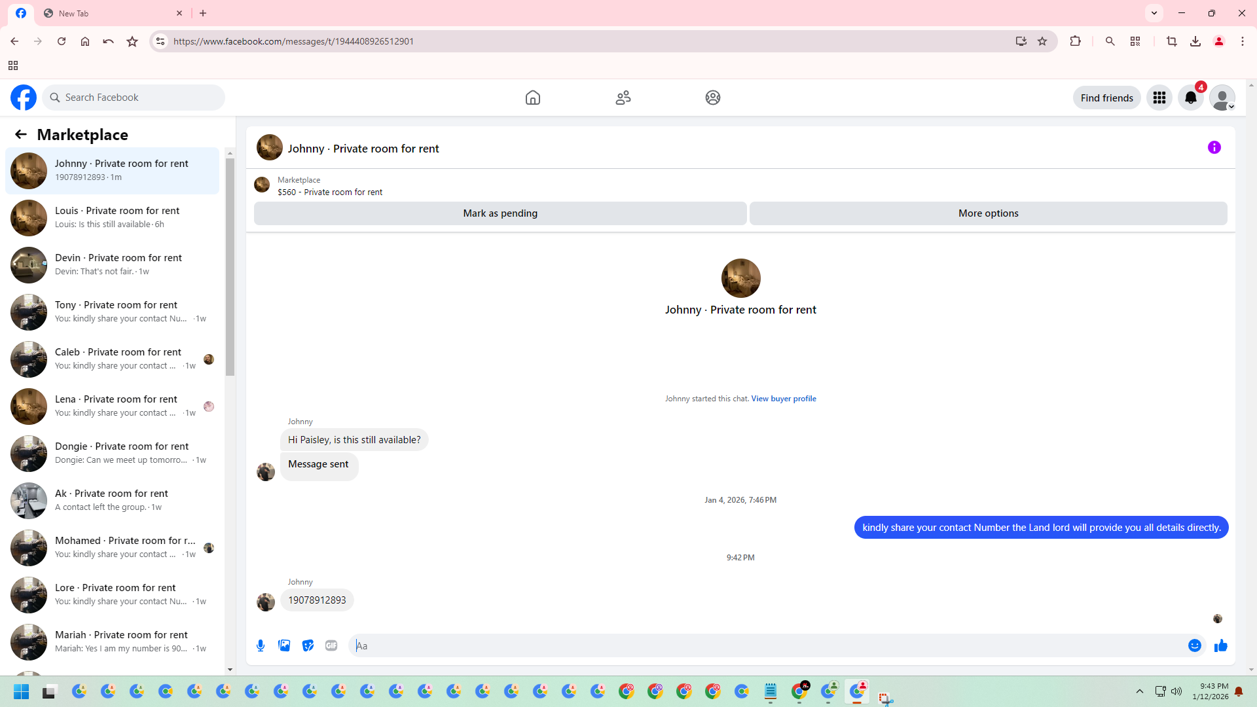
Task: Click Mark as pending button
Action: click(x=500, y=213)
